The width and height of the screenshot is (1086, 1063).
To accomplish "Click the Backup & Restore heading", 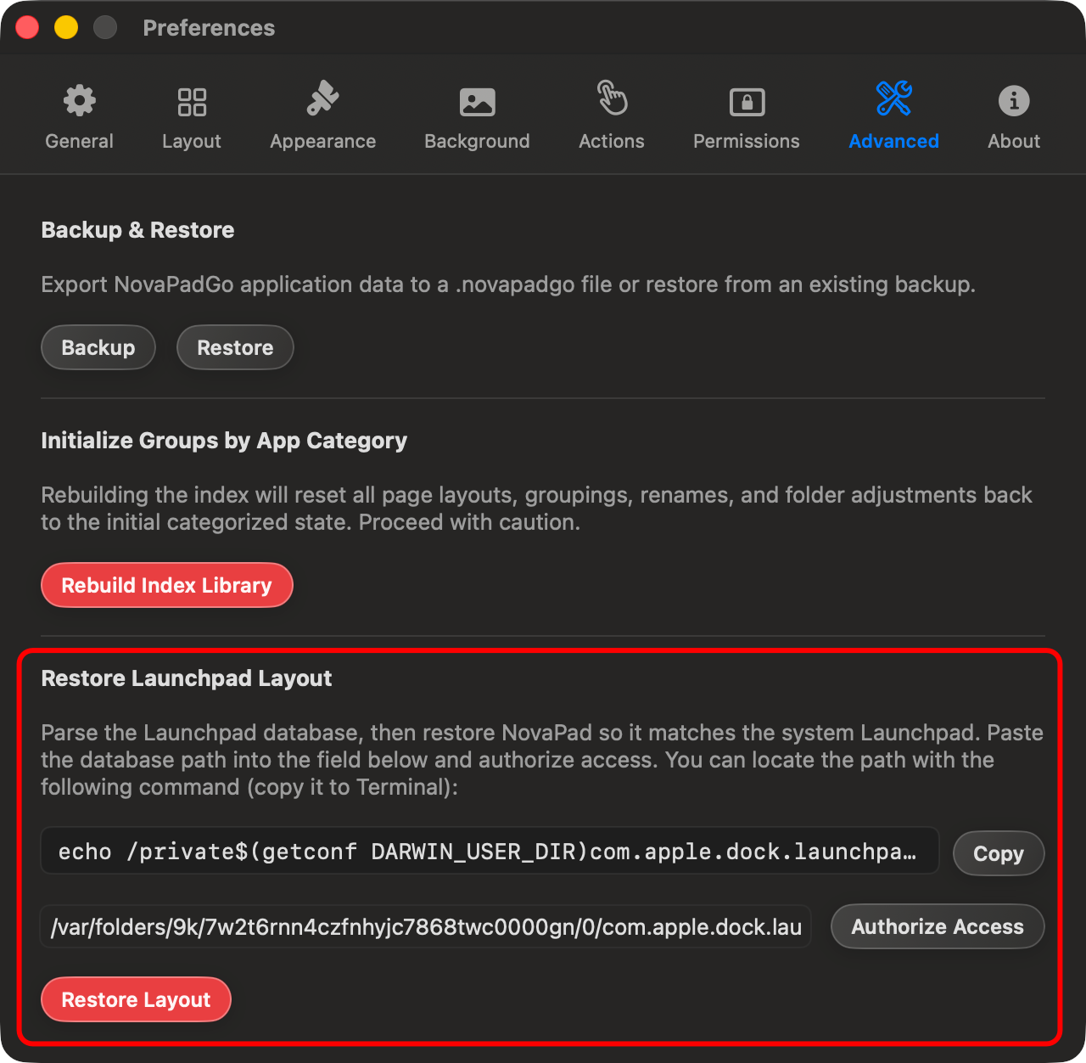I will (x=137, y=230).
